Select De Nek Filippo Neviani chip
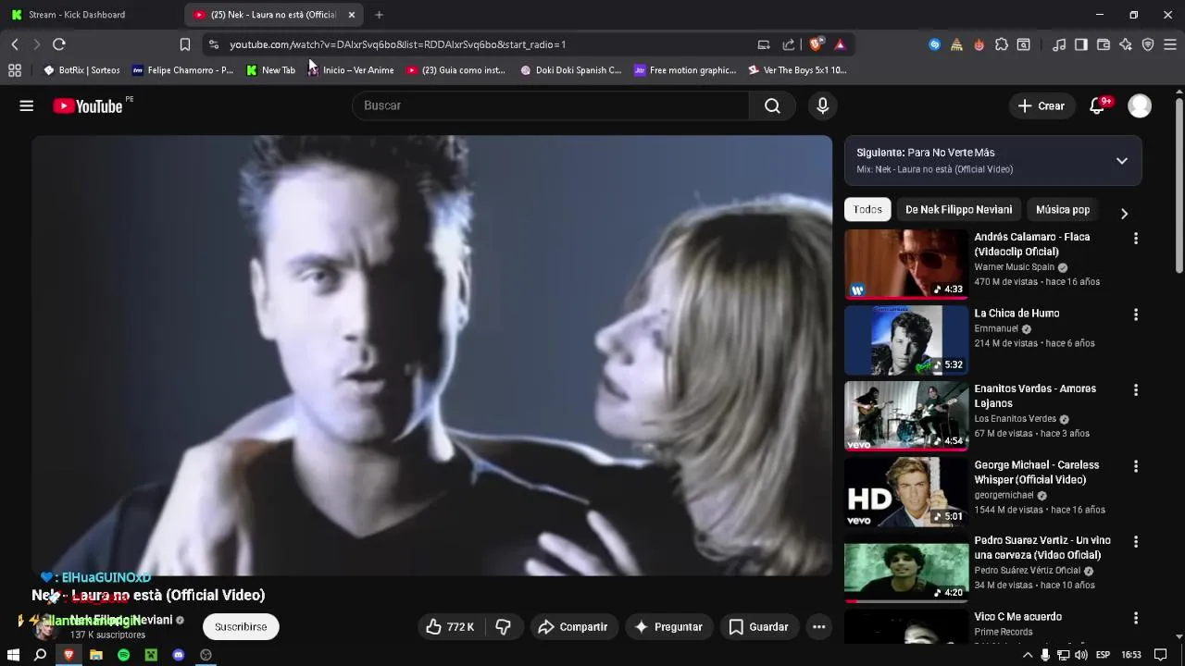Image resolution: width=1185 pixels, height=666 pixels. point(959,210)
